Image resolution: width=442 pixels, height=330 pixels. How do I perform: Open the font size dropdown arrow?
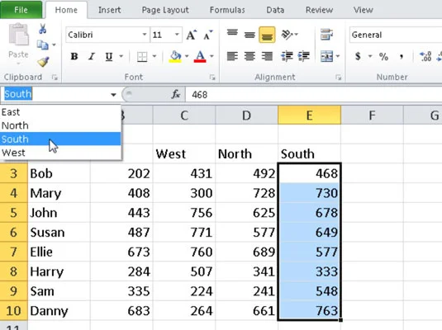(x=177, y=35)
